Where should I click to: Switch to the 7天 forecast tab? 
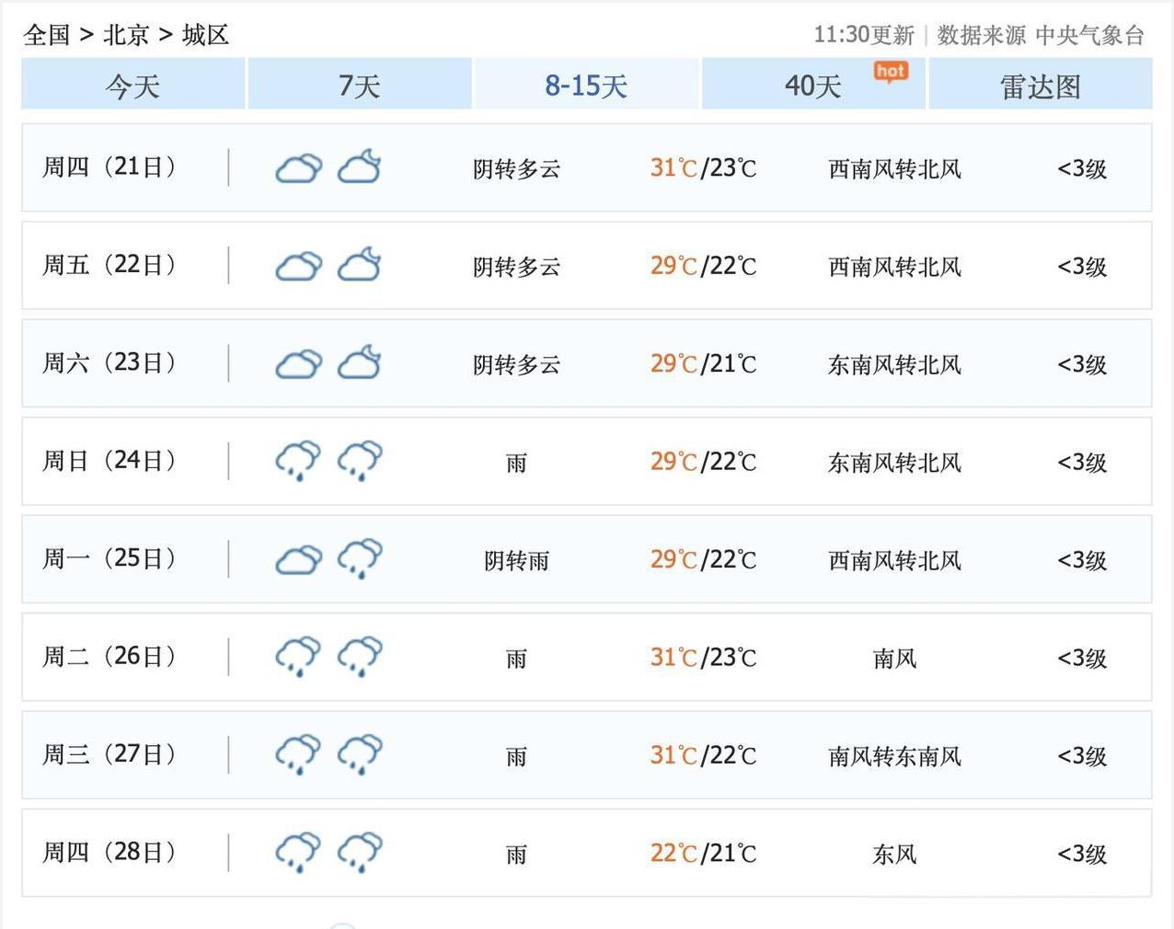[x=359, y=86]
